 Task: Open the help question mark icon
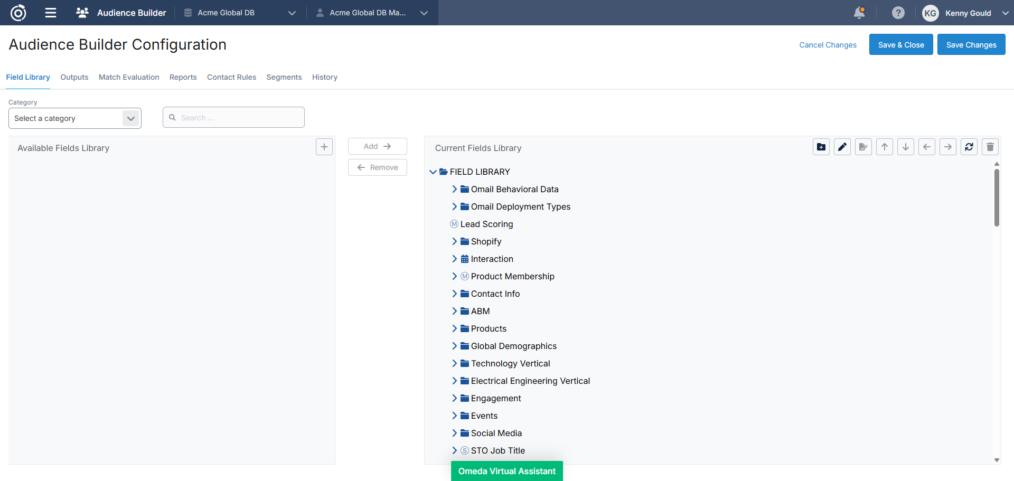tap(898, 13)
